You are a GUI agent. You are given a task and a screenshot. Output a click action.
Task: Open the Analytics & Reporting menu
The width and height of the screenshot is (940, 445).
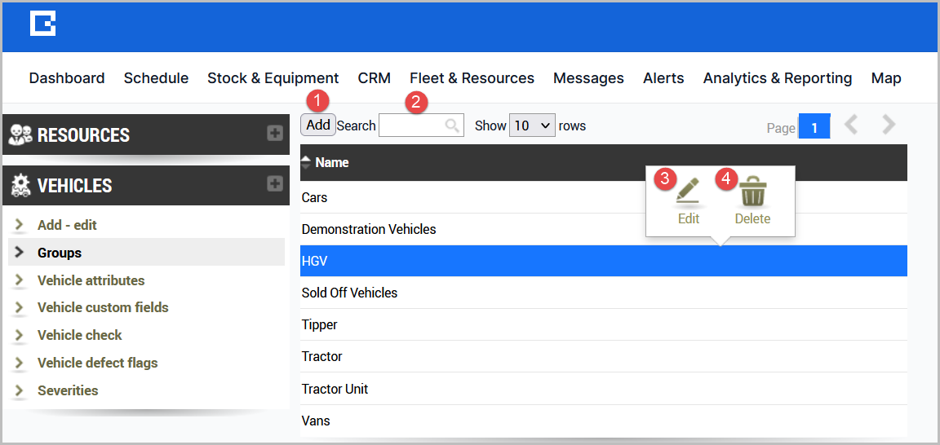coord(777,78)
